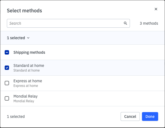Check the Mondial Relay checkbox

coord(7,98)
